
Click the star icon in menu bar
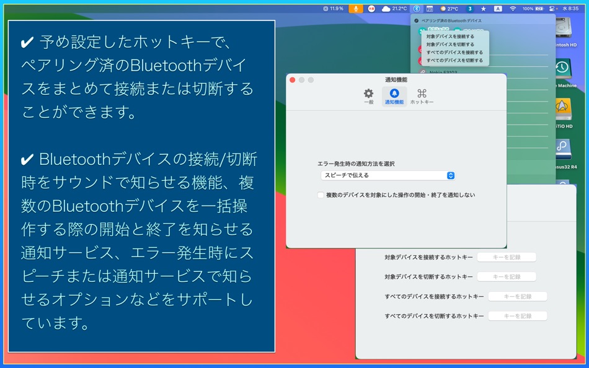coord(484,9)
